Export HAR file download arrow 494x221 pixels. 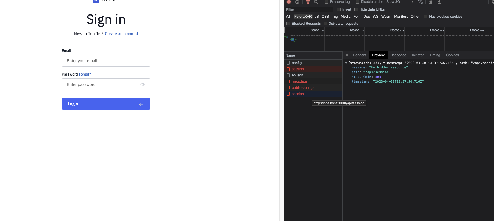coord(439,2)
